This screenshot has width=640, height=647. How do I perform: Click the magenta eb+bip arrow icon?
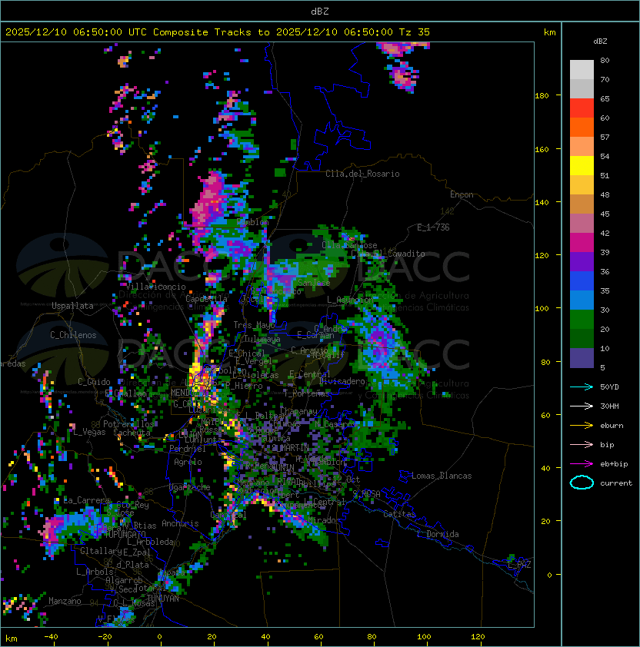(x=582, y=464)
